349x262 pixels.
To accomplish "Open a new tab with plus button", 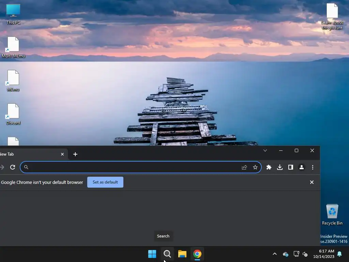I will click(x=75, y=154).
